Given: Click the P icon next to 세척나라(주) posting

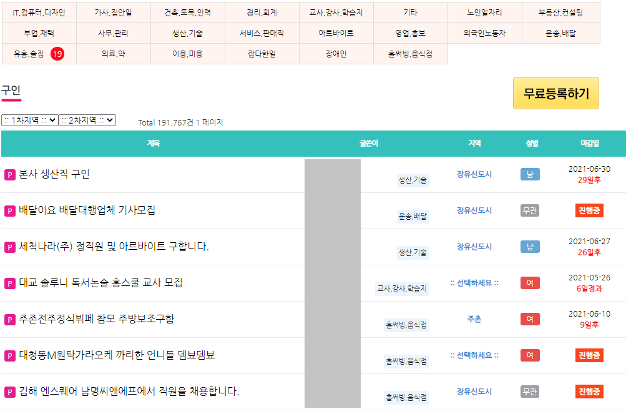Looking at the screenshot, I should (9, 247).
